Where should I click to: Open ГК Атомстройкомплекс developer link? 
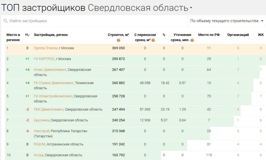pos(53,96)
